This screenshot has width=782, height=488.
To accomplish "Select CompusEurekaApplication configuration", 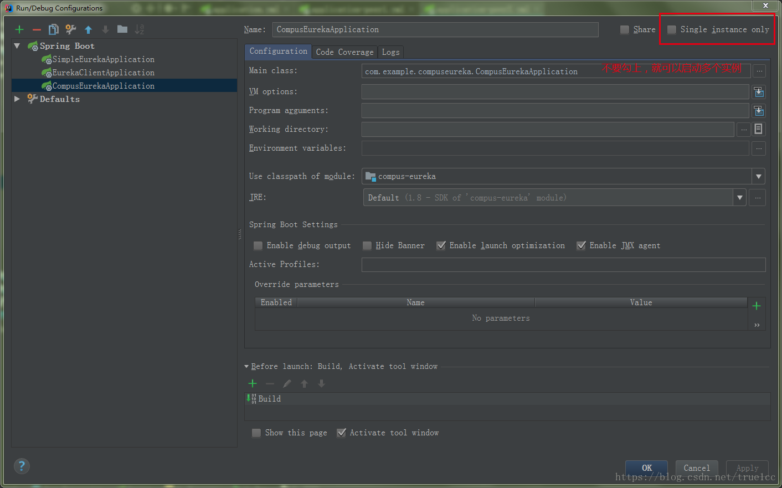I will click(124, 86).
